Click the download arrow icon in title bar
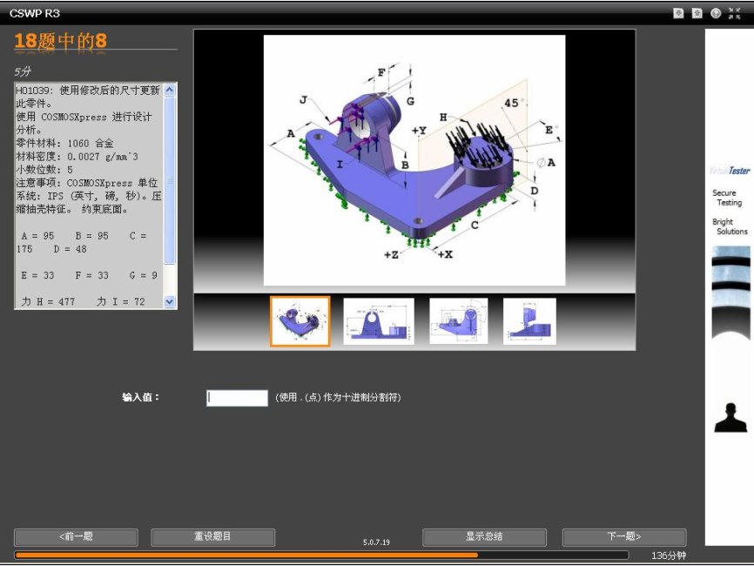The image size is (754, 566). tap(678, 13)
